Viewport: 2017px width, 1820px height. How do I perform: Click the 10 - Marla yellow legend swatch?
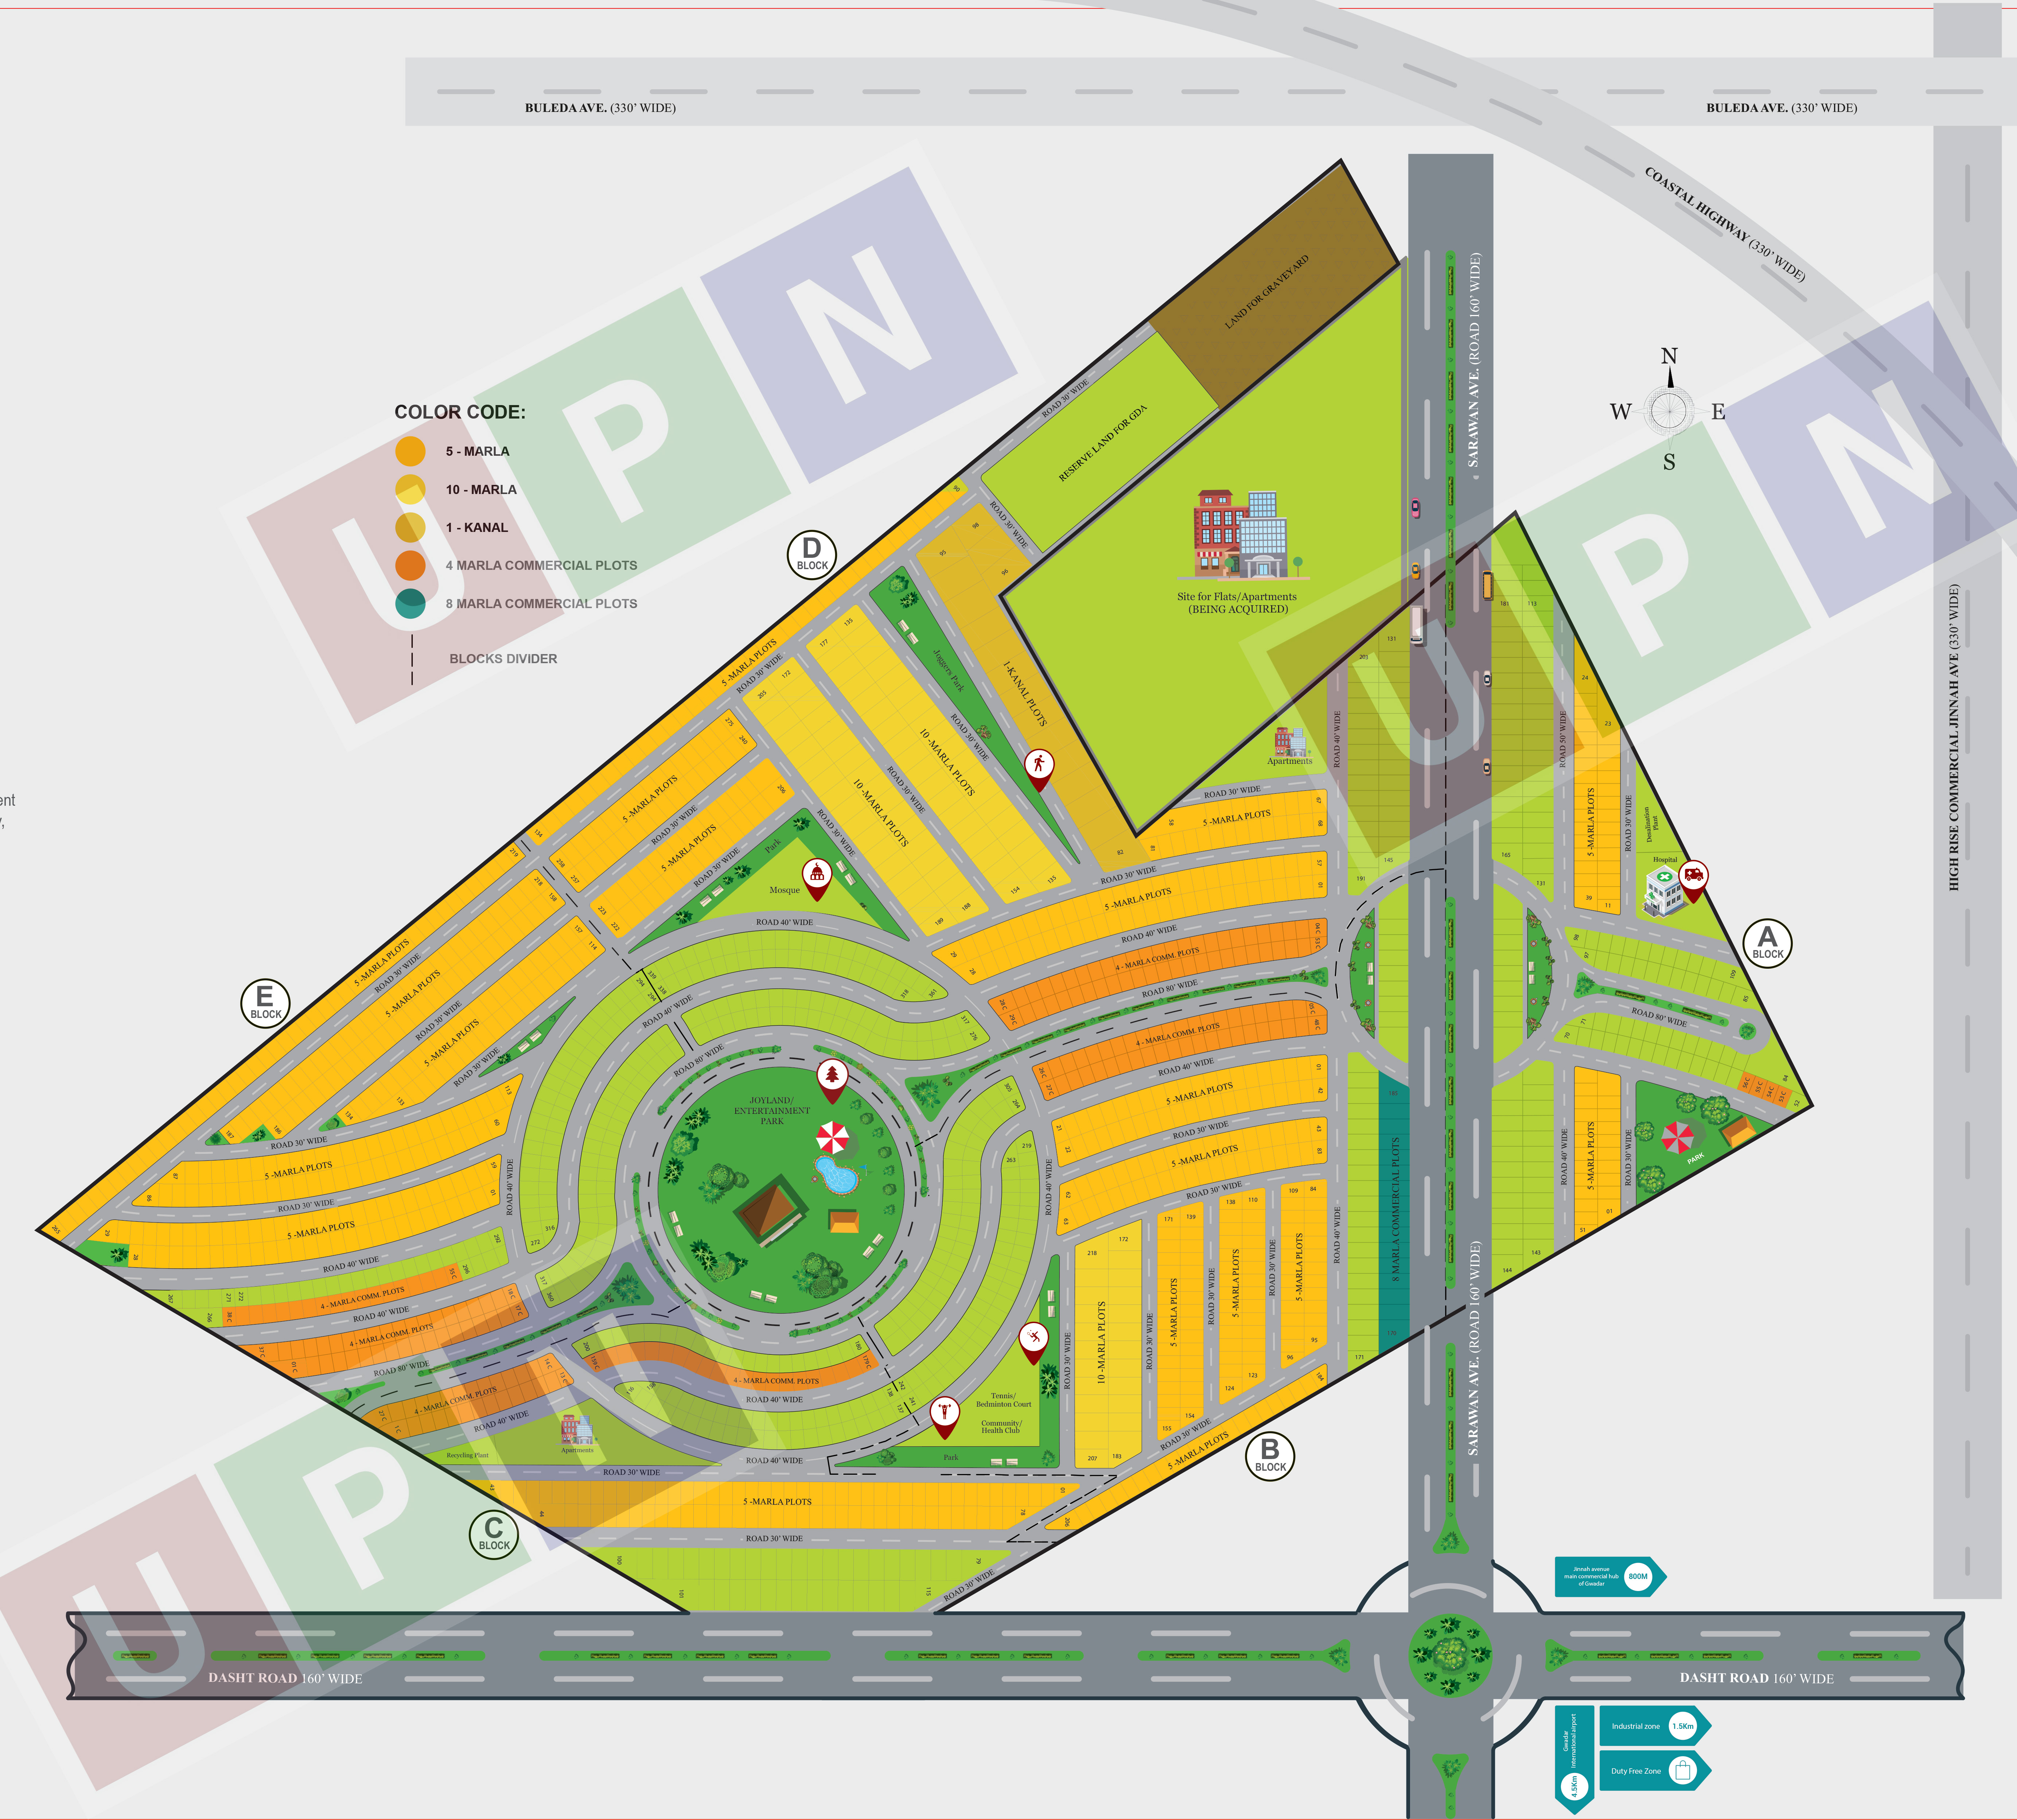[x=410, y=489]
